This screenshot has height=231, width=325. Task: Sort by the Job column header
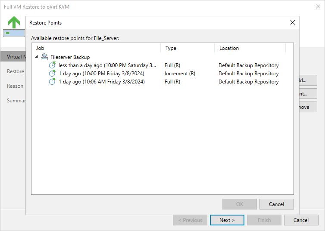(x=96, y=48)
